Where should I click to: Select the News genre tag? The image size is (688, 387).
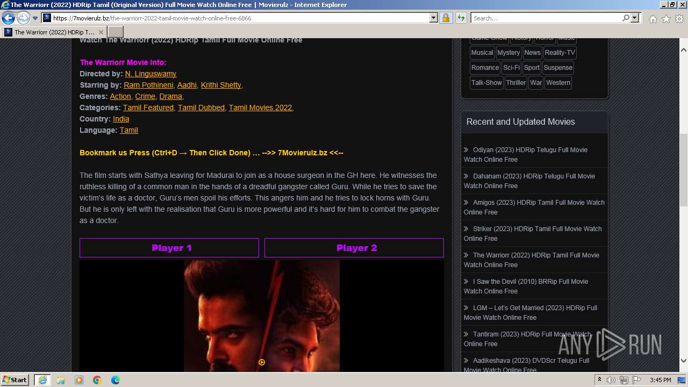532,53
